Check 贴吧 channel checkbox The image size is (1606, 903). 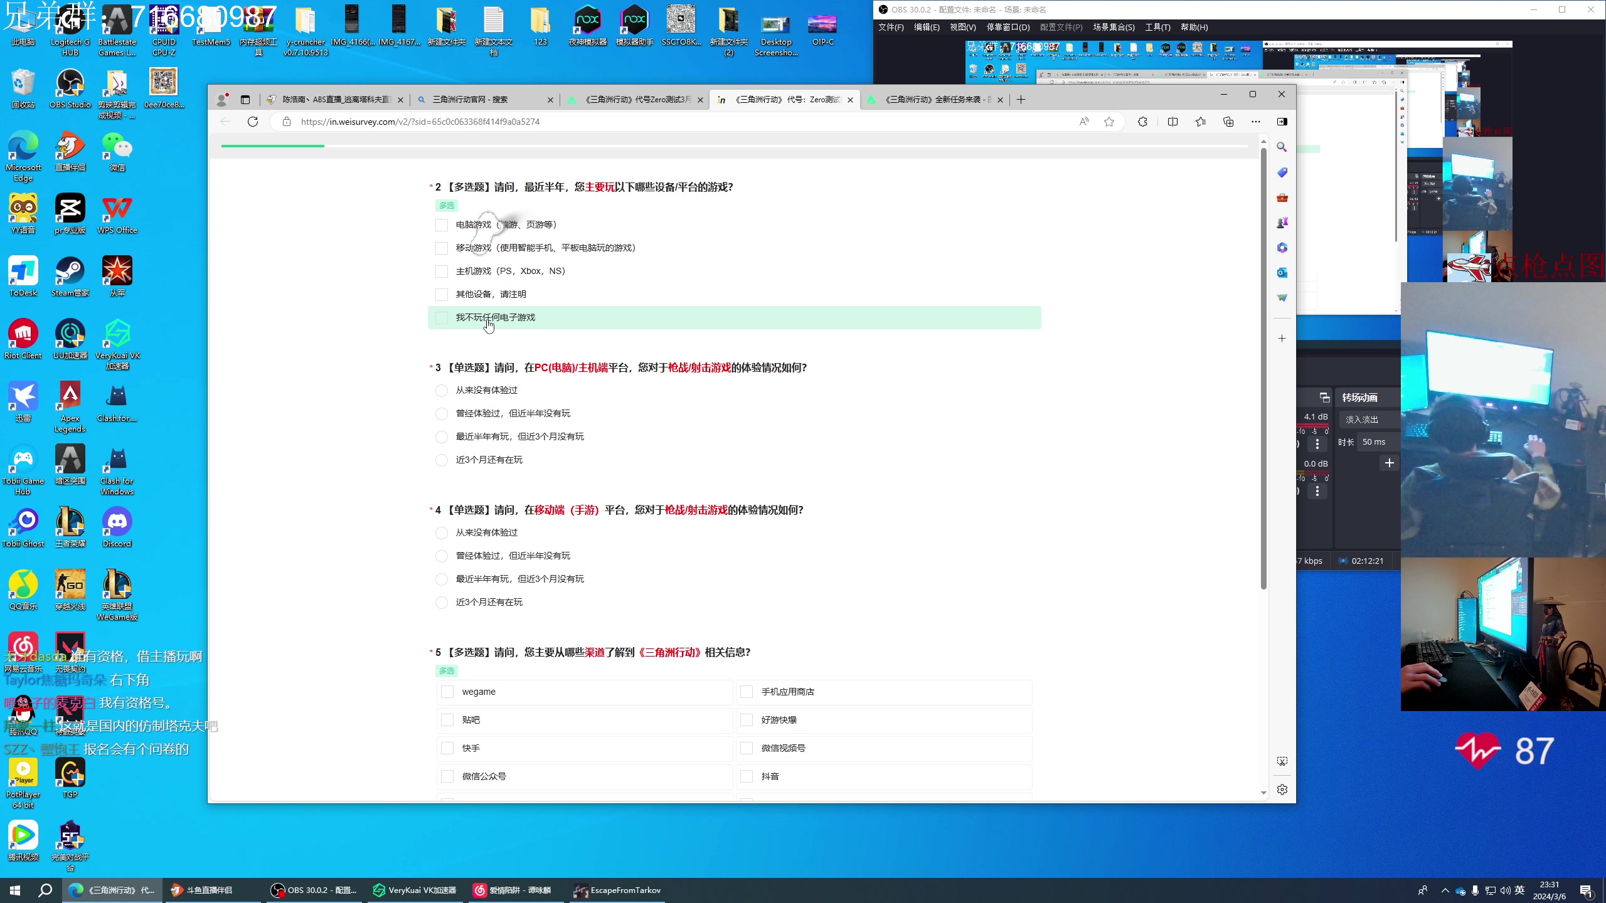447,720
